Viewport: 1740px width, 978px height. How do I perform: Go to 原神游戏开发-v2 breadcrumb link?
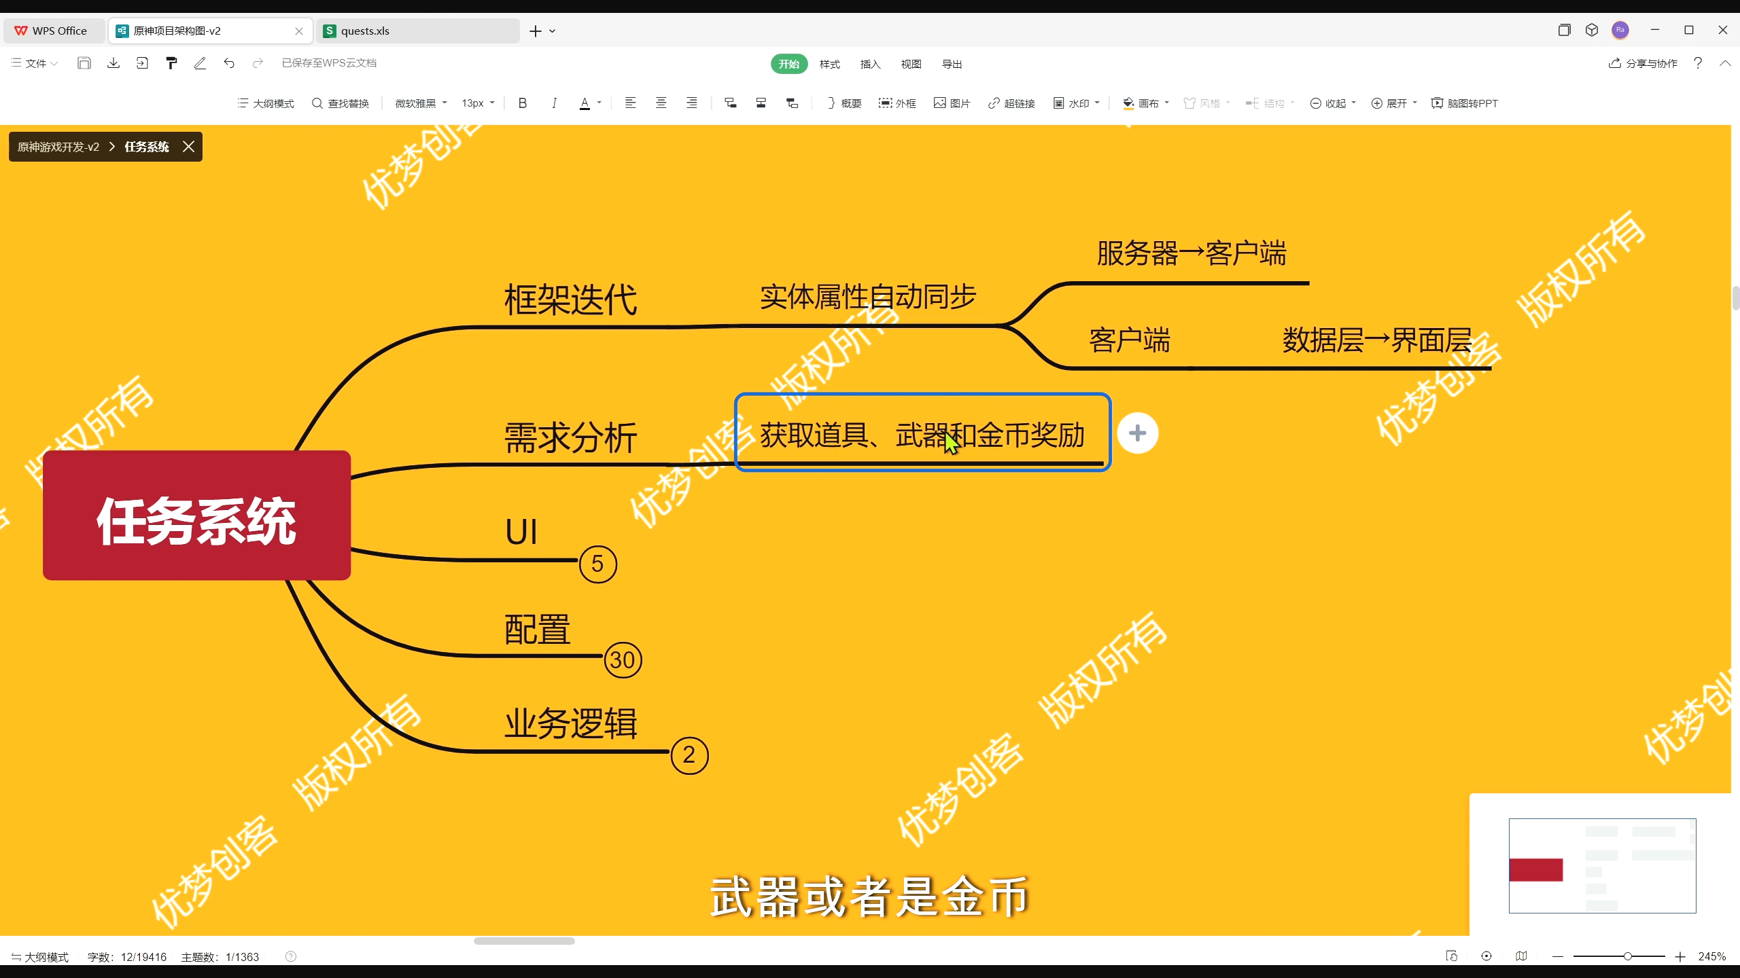(58, 147)
